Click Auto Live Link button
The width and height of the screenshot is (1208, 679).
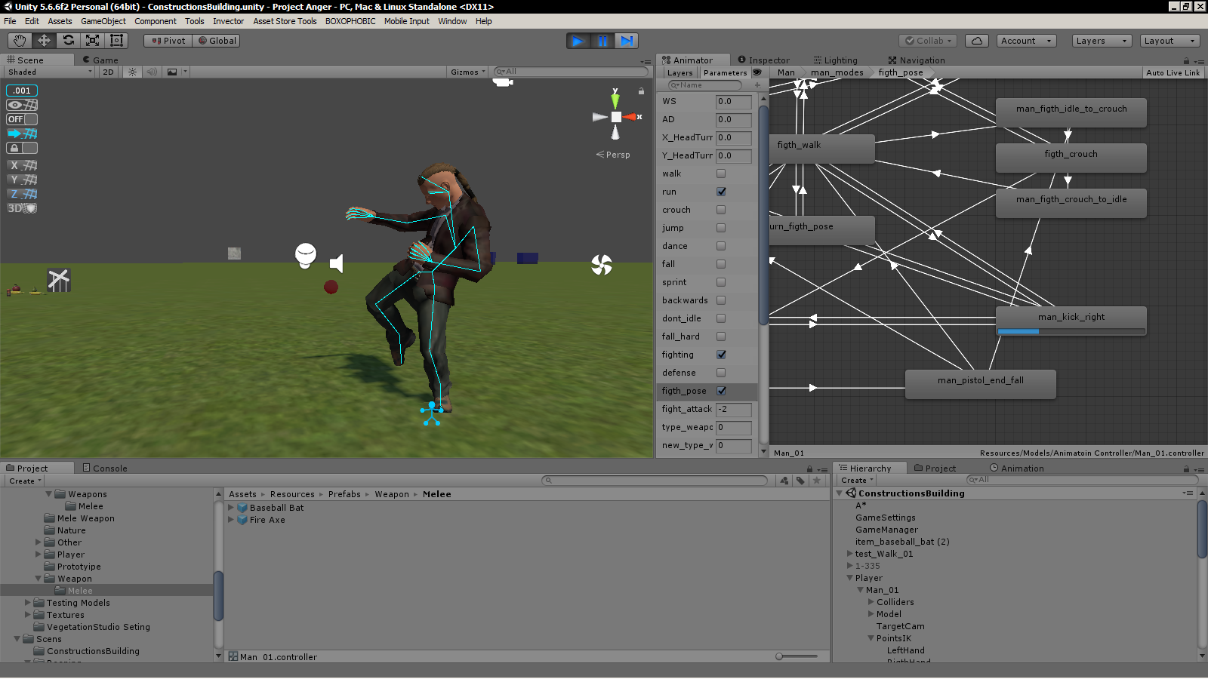point(1173,72)
